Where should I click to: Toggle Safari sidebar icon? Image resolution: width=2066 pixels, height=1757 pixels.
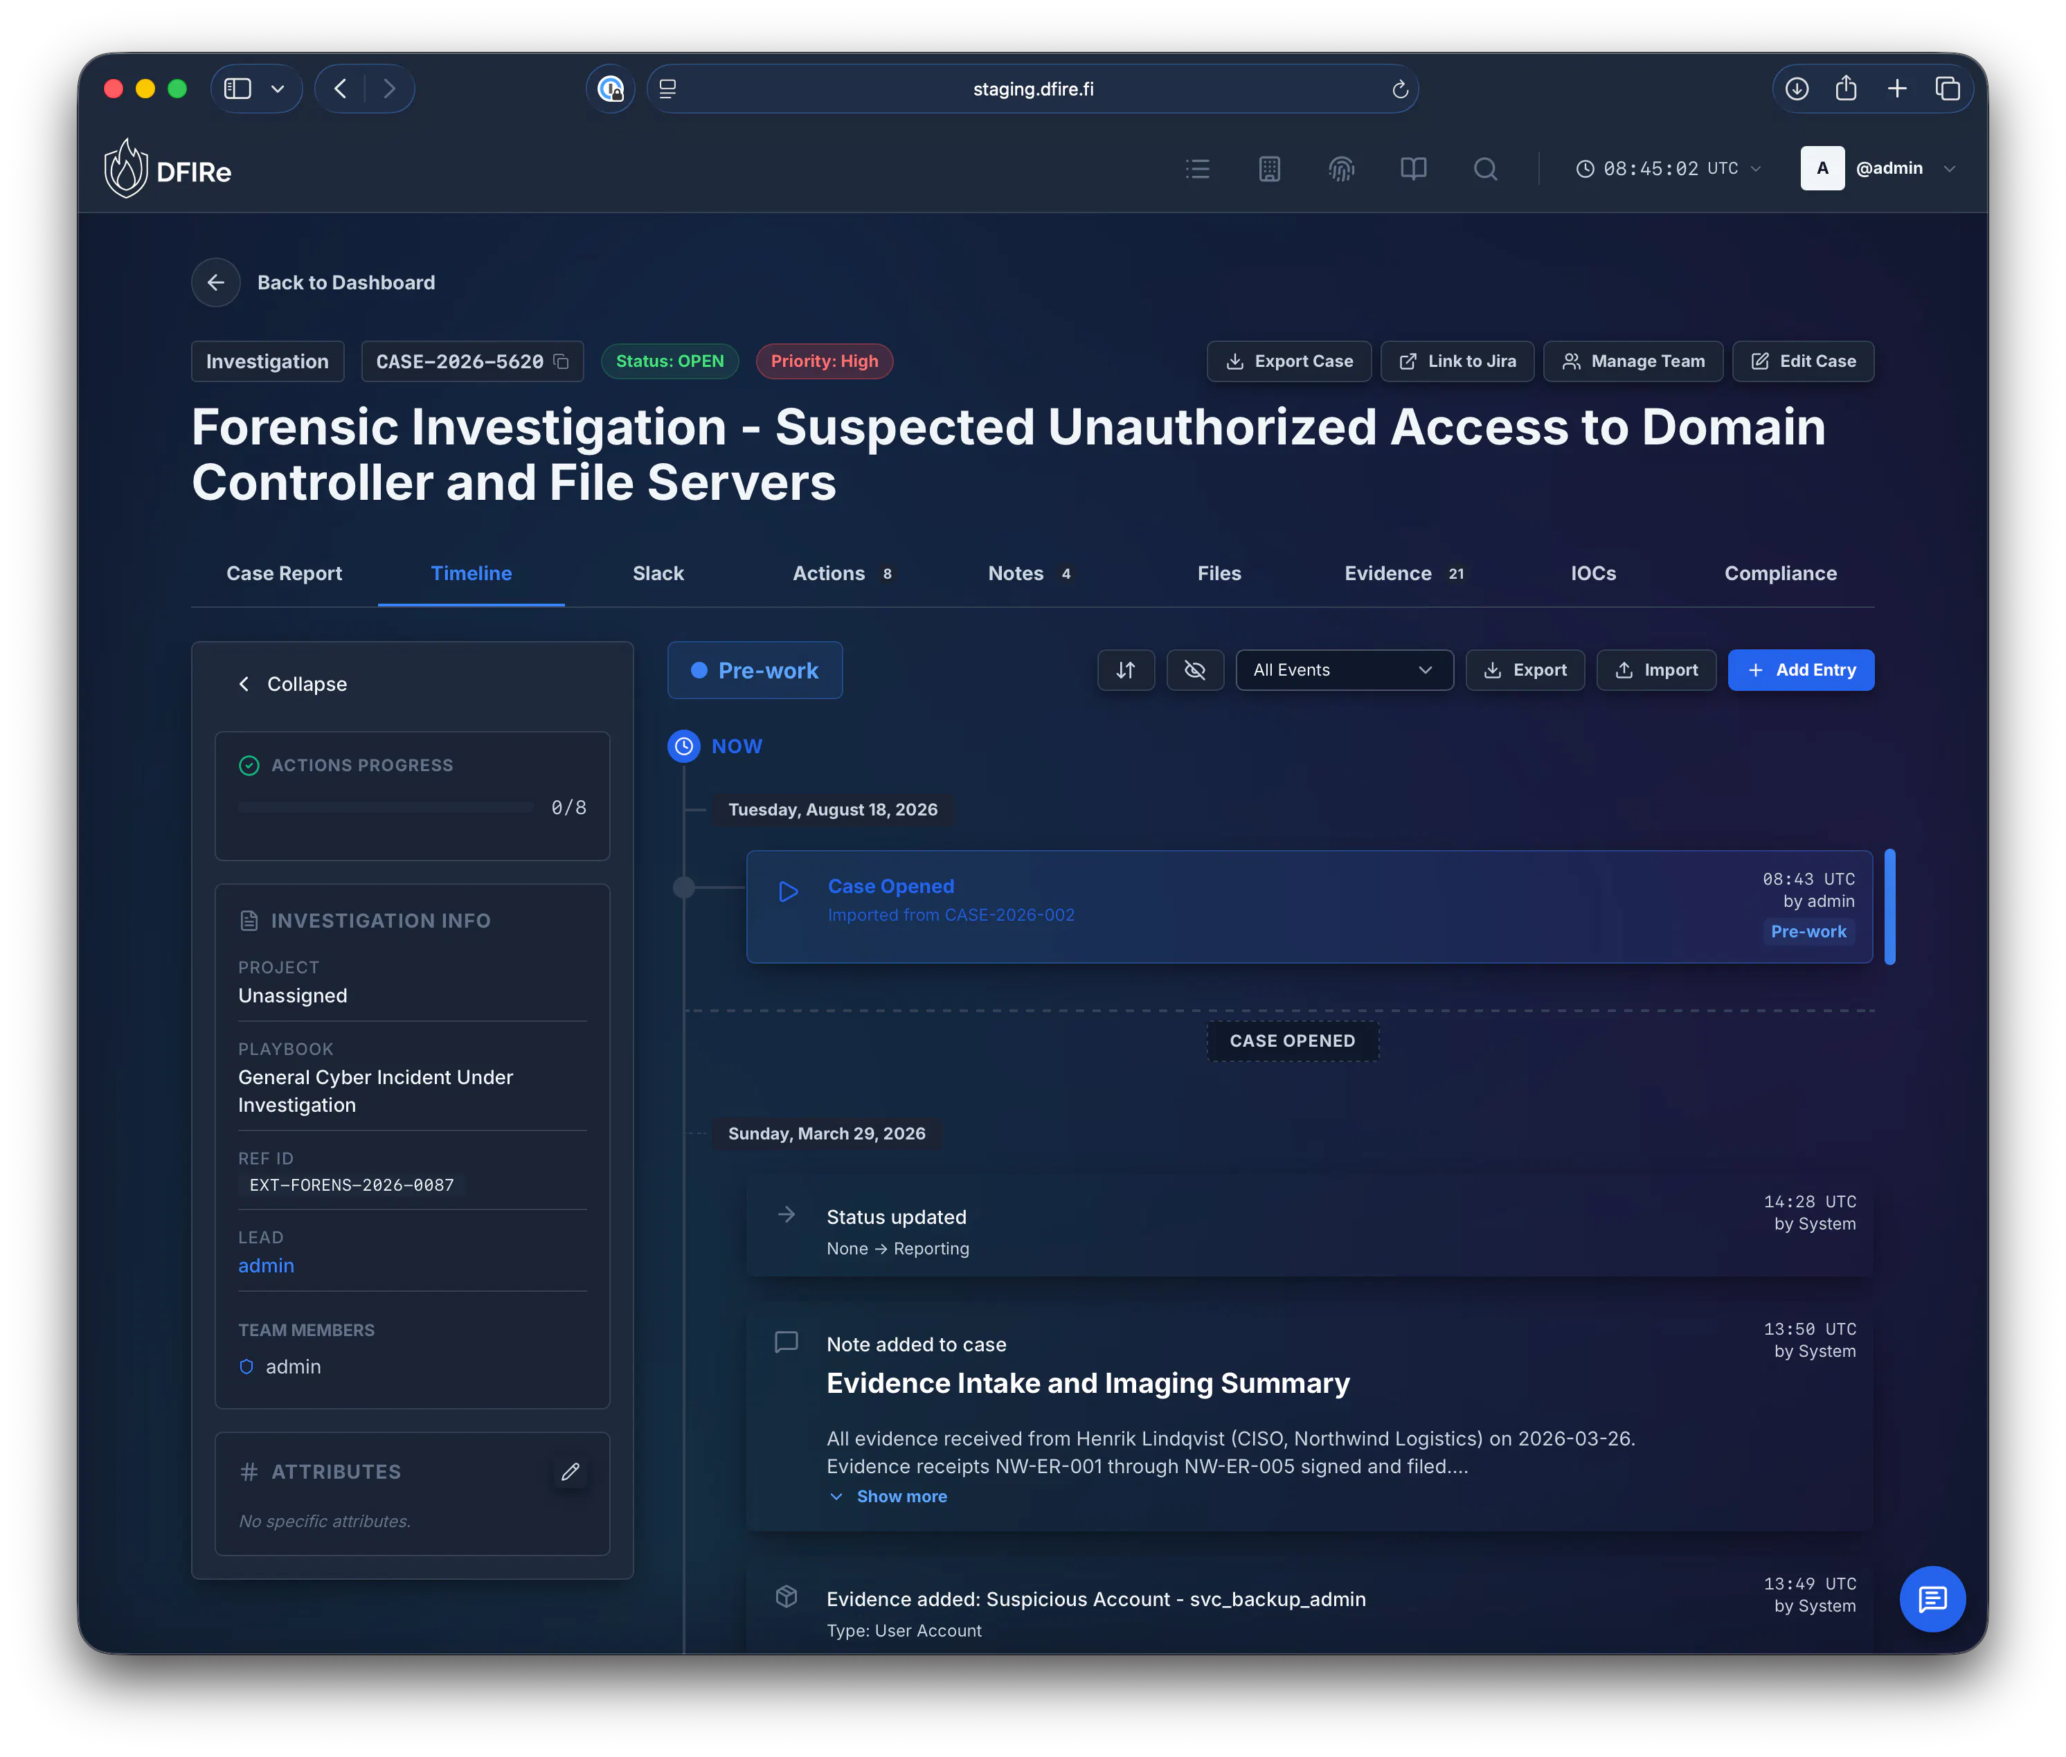(238, 89)
